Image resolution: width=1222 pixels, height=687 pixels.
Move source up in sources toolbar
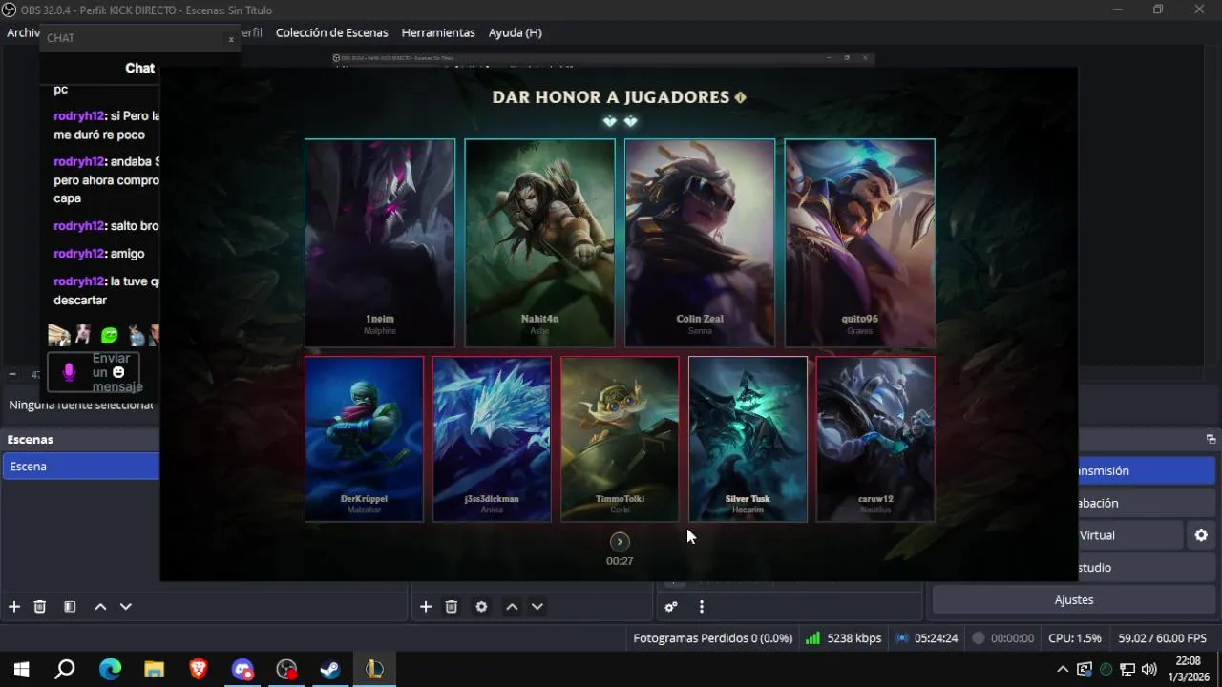[512, 607]
